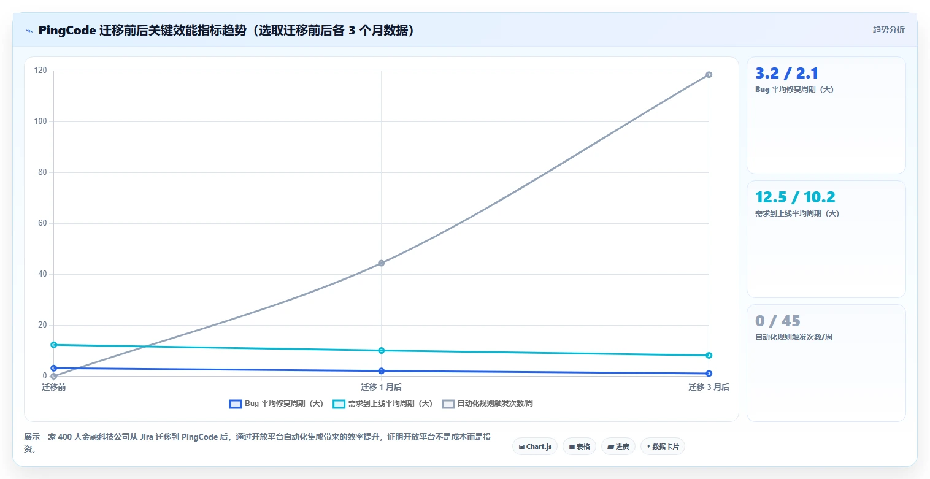Click the 自动化规则触发次数/周 card caption

coord(793,337)
